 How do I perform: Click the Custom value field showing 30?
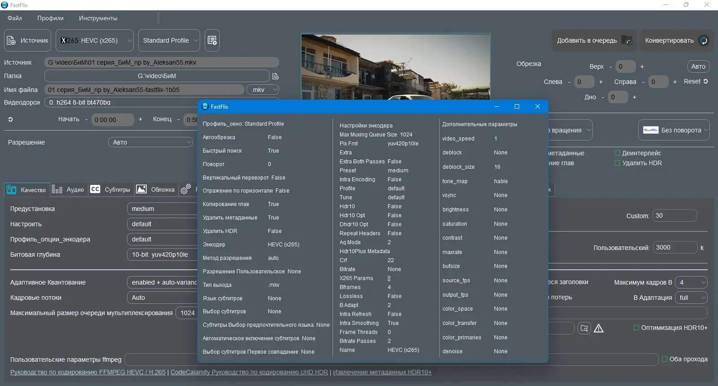tap(674, 215)
